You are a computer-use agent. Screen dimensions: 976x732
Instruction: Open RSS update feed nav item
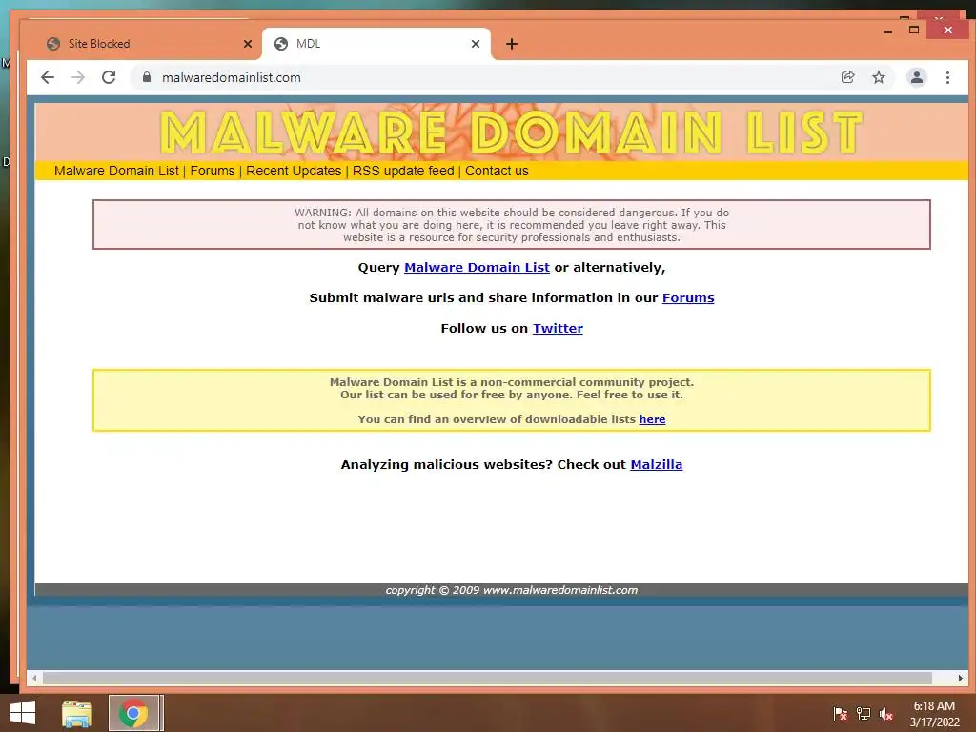coord(403,171)
